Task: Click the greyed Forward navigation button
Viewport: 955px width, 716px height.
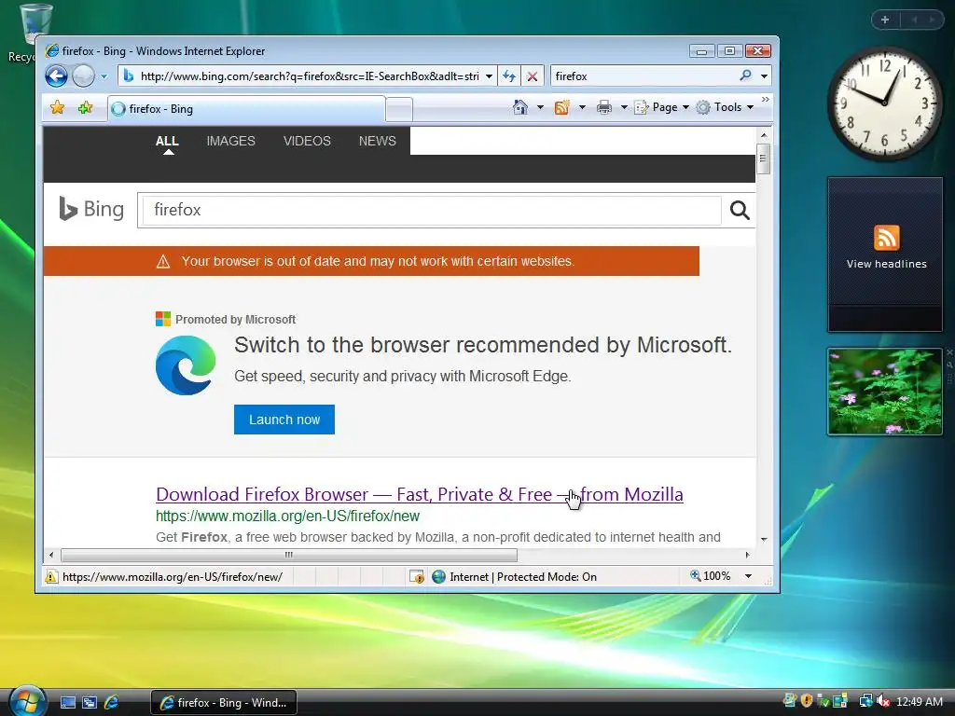Action: point(83,76)
